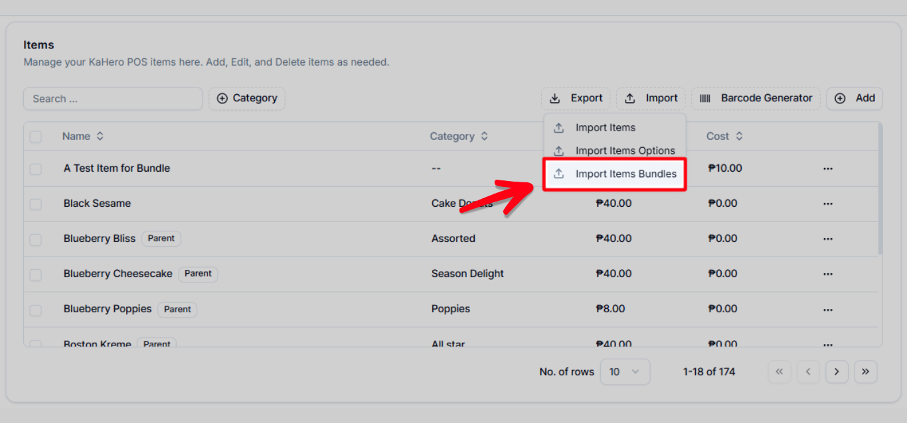Viewport: 907px width, 423px height.
Task: Go to the next page of items
Action: click(837, 372)
